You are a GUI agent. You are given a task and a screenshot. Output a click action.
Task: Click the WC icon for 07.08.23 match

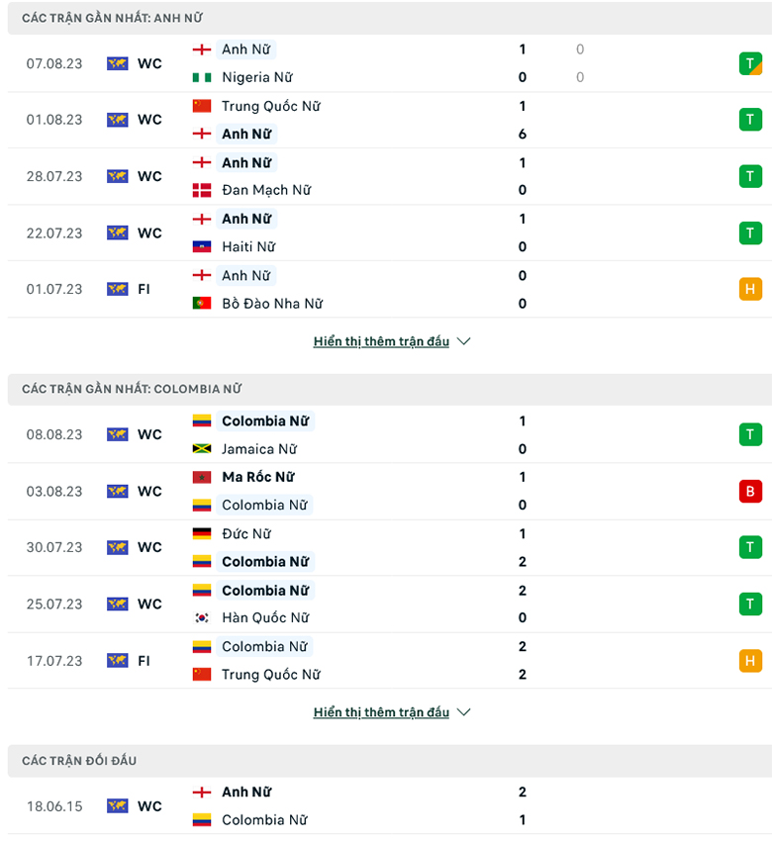[x=118, y=63]
